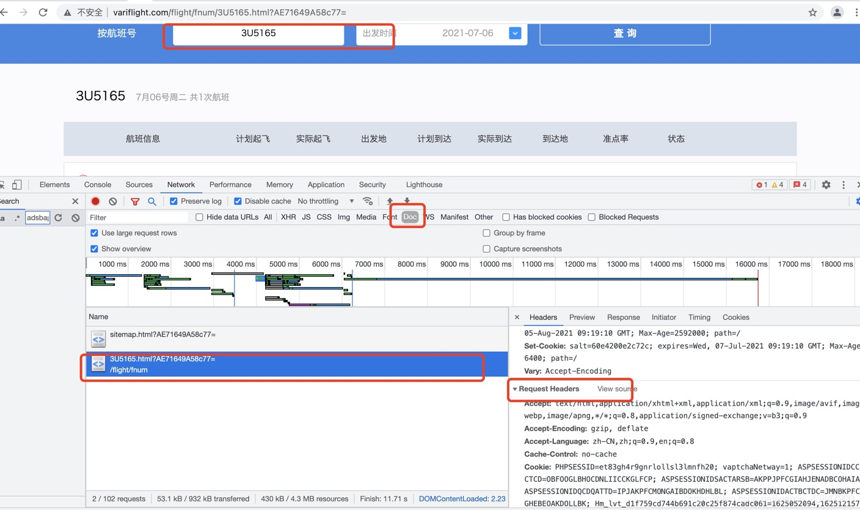The width and height of the screenshot is (860, 510).
Task: Filter requests by Doc type
Action: pyautogui.click(x=410, y=217)
